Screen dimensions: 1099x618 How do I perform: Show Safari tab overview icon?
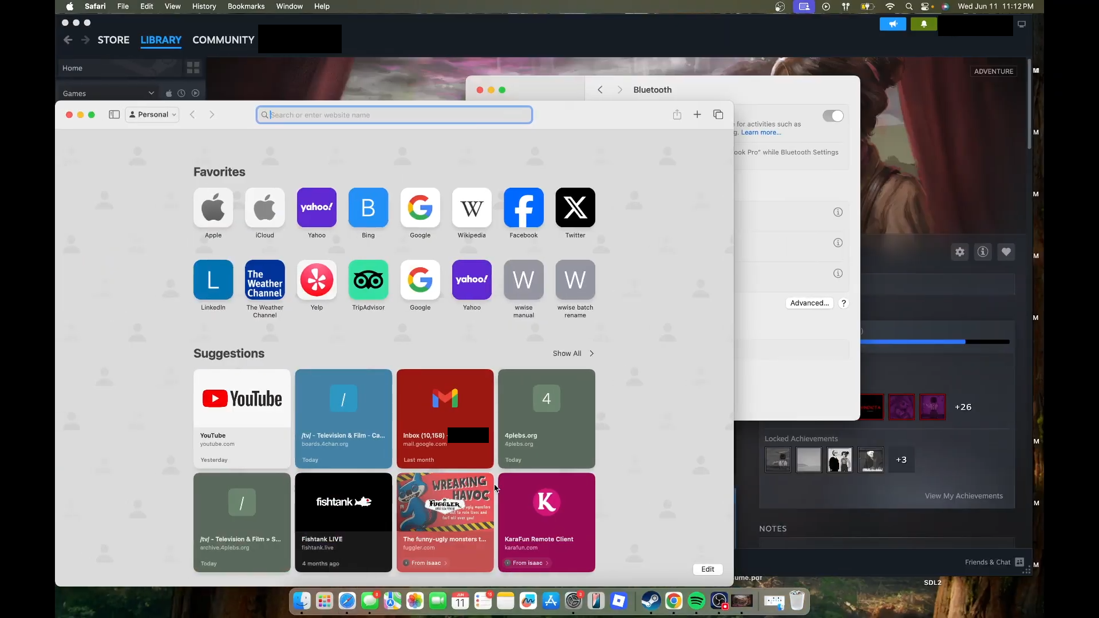click(718, 114)
